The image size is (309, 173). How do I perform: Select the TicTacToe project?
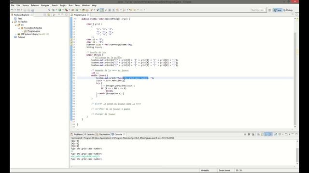pyautogui.click(x=23, y=22)
